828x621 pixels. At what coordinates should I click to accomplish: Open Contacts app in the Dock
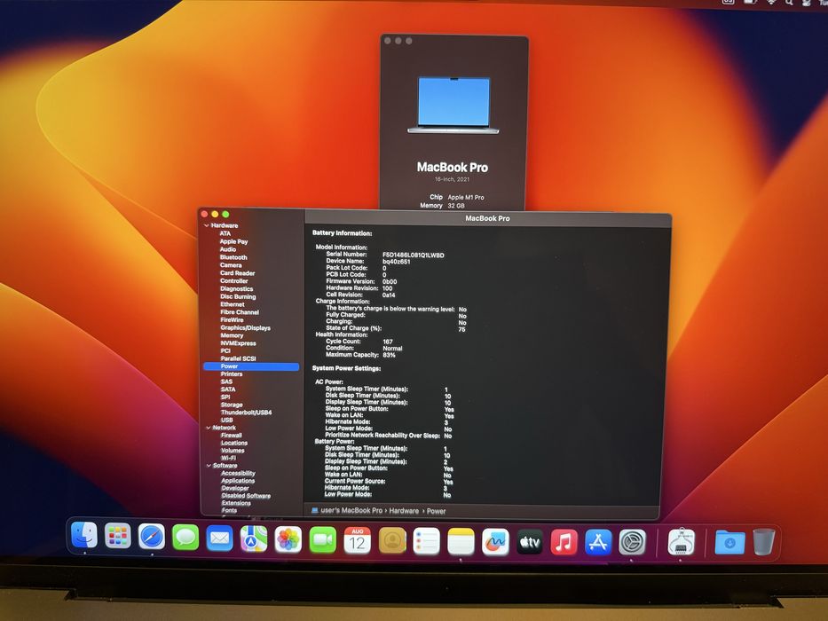[392, 541]
